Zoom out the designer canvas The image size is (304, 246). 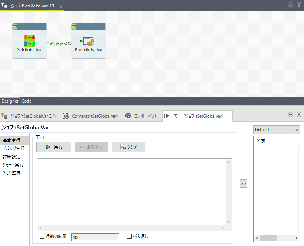(x=290, y=4)
